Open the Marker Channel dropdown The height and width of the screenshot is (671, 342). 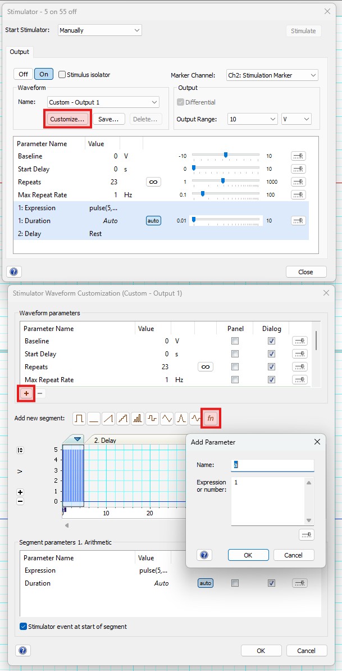point(272,75)
